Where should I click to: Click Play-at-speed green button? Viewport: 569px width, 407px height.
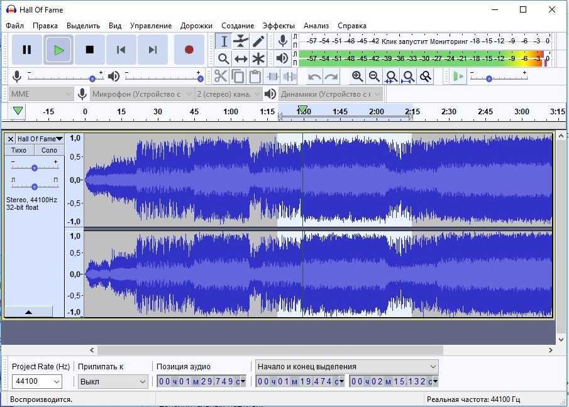pos(458,77)
